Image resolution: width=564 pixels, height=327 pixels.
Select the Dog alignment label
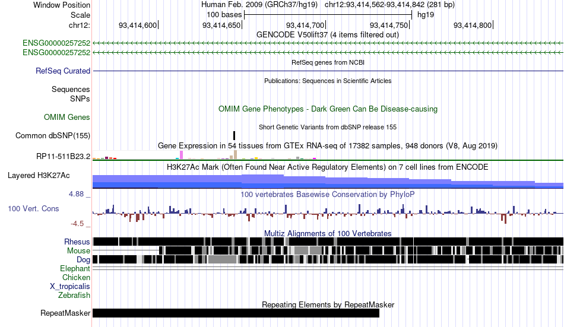pos(83,260)
